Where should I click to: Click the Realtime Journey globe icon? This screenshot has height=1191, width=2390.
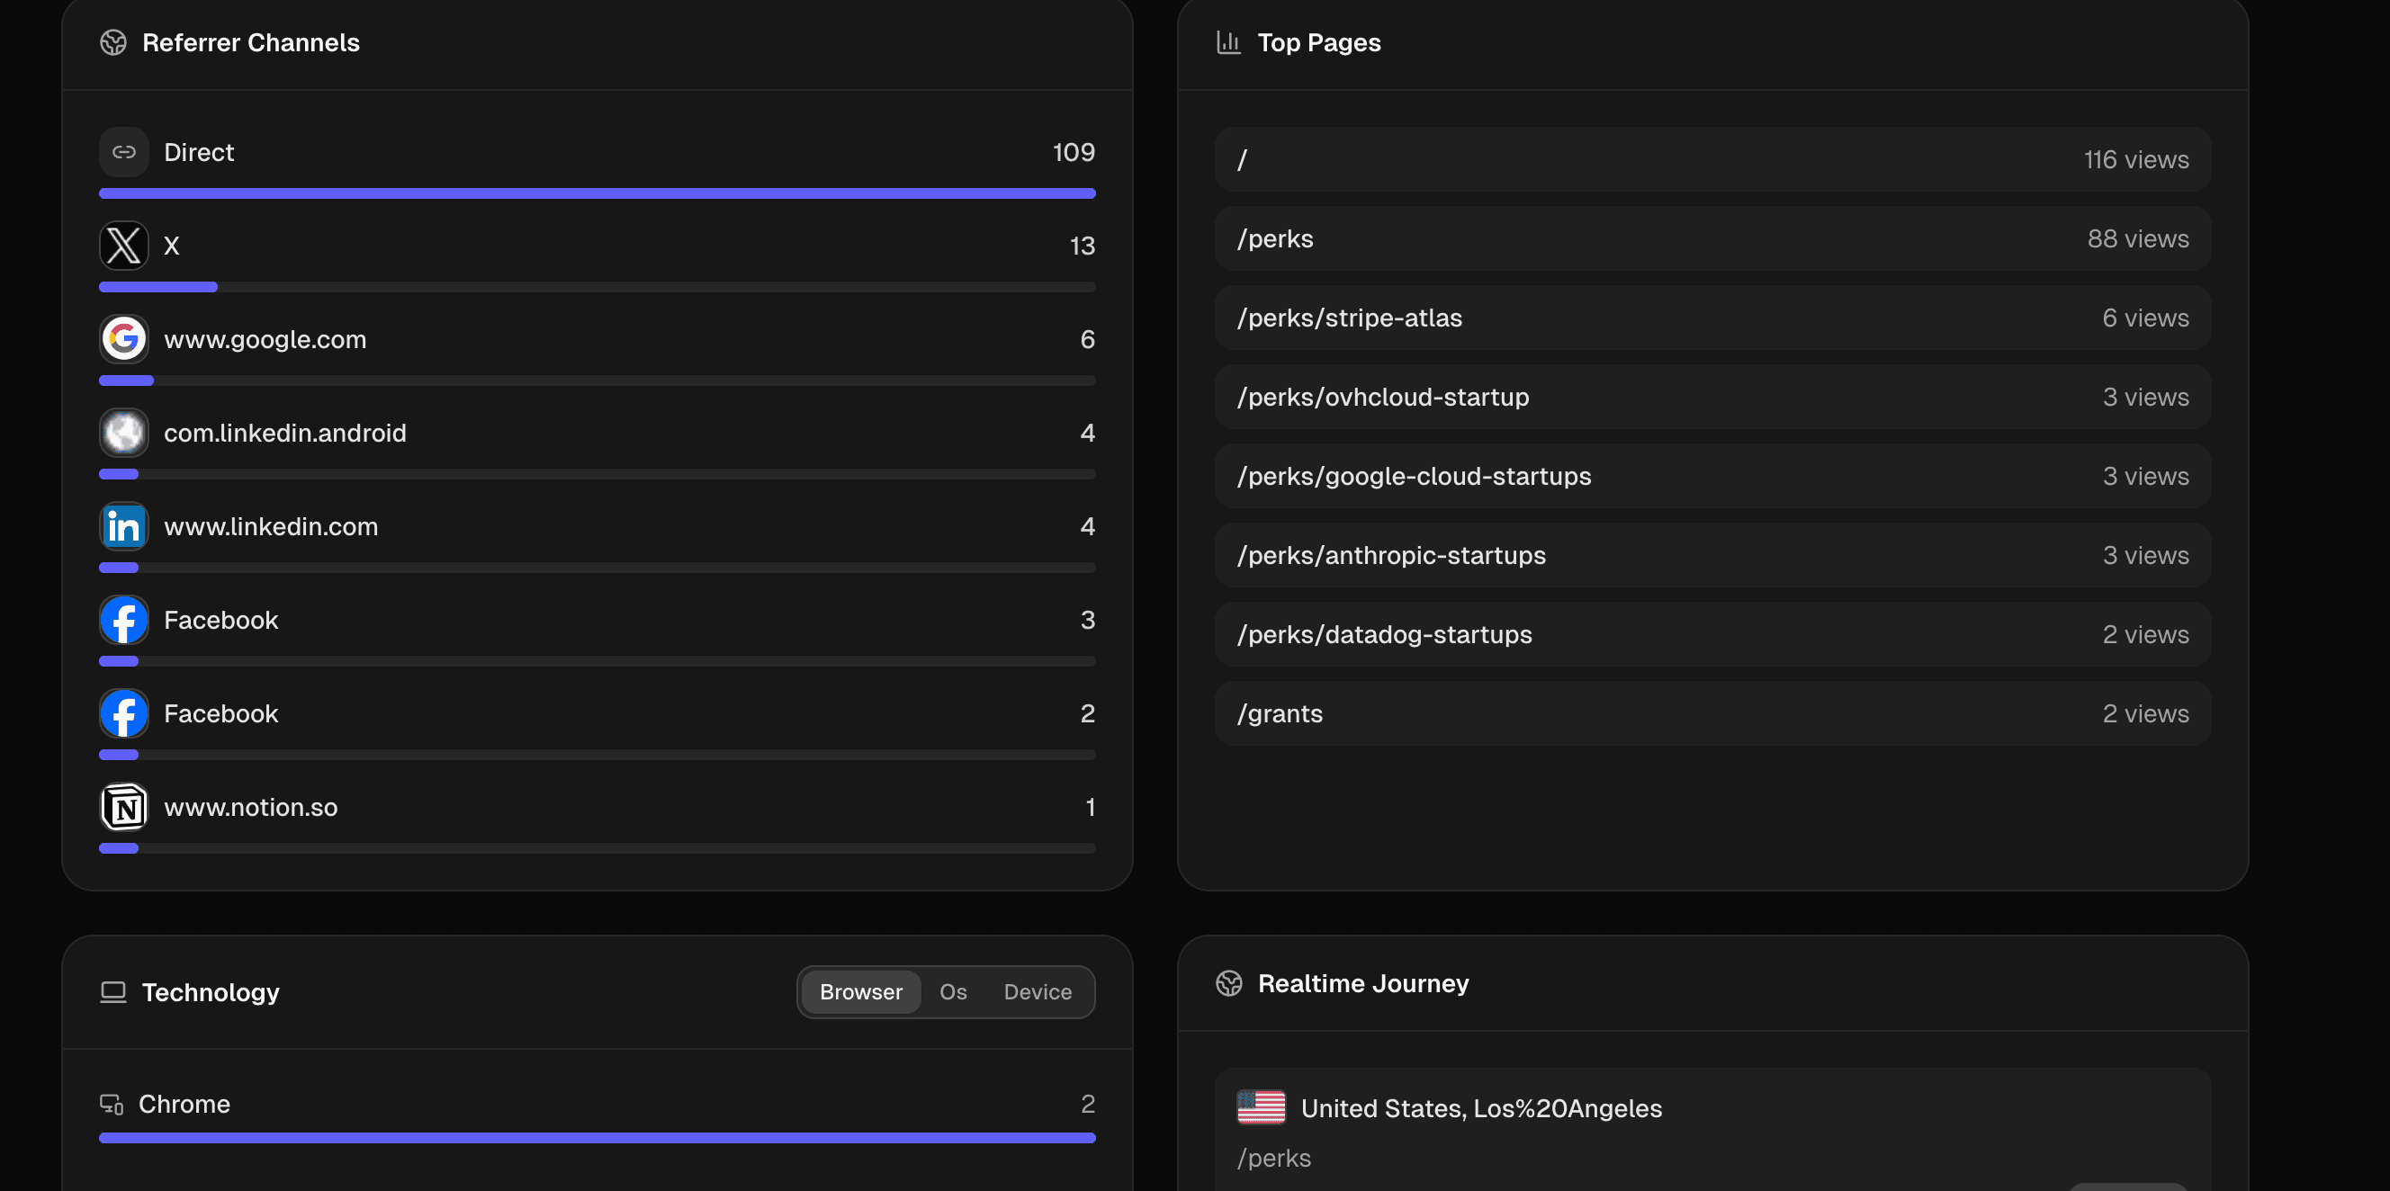pyautogui.click(x=1229, y=982)
